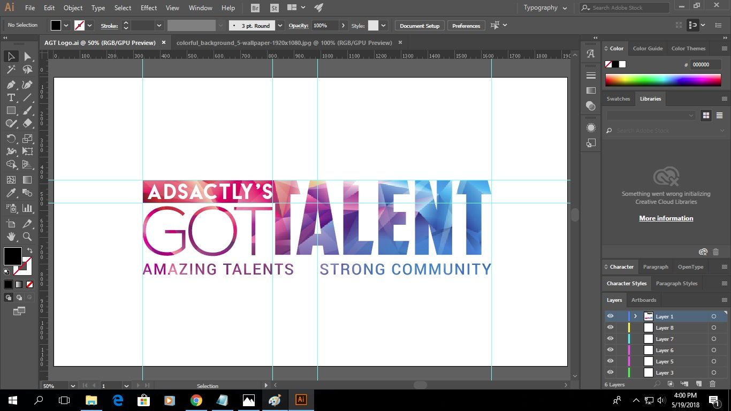This screenshot has width=731, height=411.
Task: Click the black Fill swatch in toolbar
Action: (12, 256)
